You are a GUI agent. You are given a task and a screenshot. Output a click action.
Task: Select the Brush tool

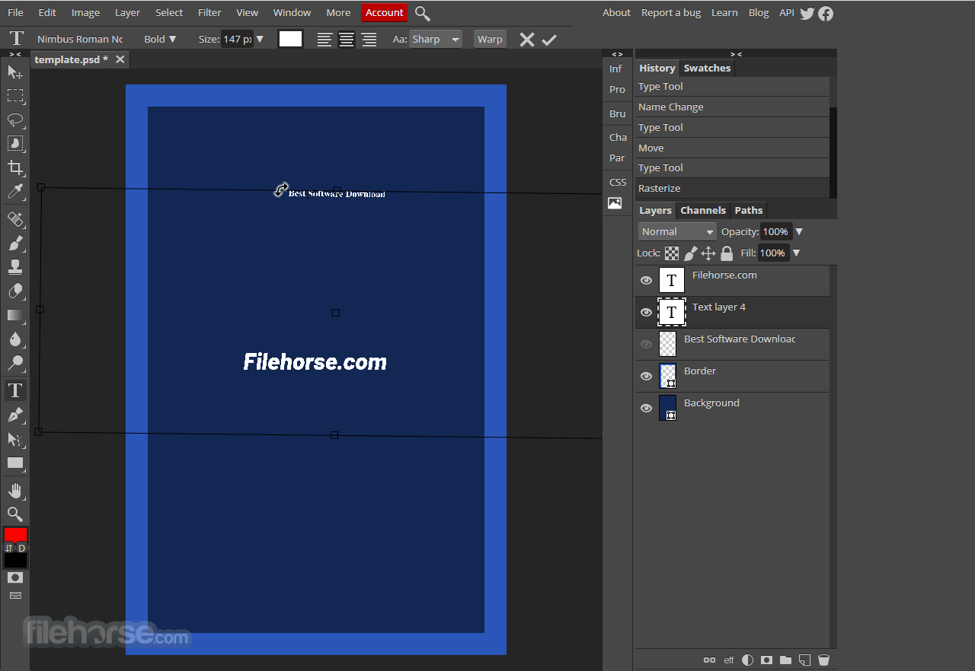(x=15, y=243)
